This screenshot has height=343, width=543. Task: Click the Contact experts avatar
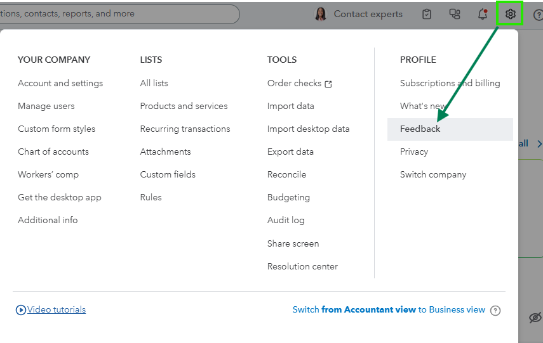(x=321, y=14)
